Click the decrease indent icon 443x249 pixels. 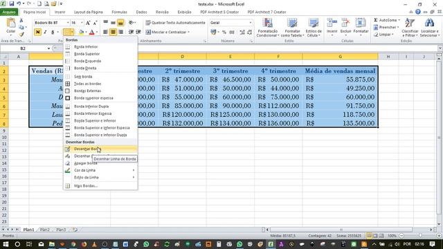coord(131,33)
